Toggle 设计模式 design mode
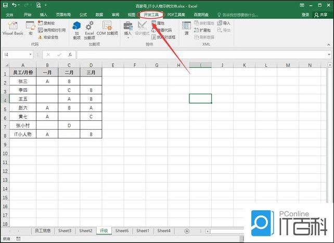The image size is (334, 243). pyautogui.click(x=142, y=28)
